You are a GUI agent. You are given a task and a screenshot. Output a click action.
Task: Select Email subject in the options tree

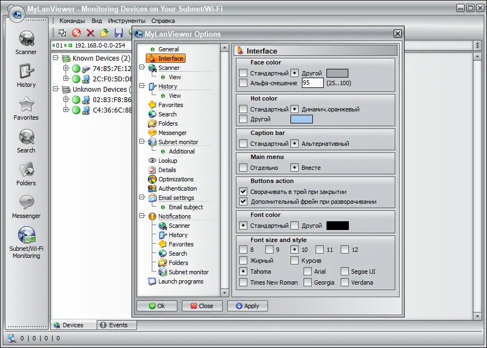pyautogui.click(x=186, y=207)
